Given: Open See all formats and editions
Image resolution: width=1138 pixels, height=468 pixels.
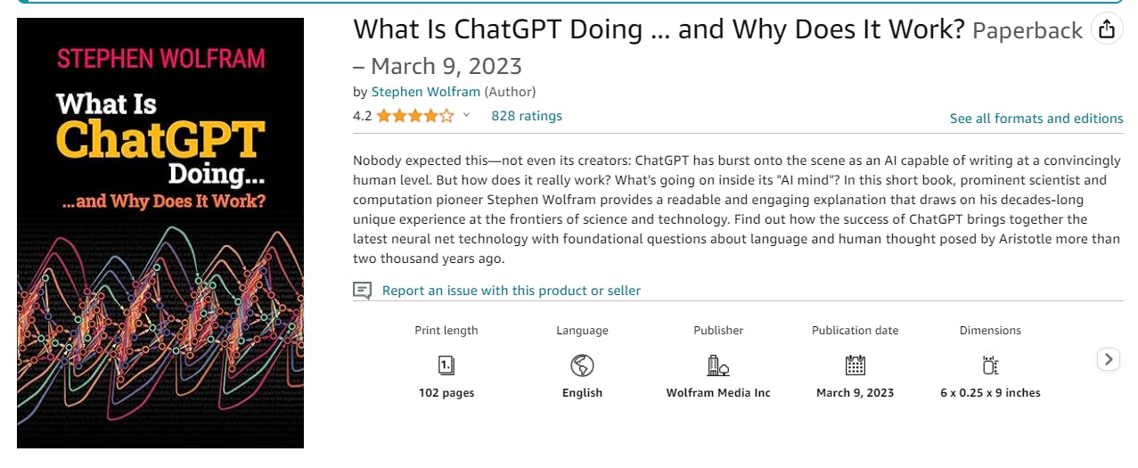Looking at the screenshot, I should coord(1036,119).
